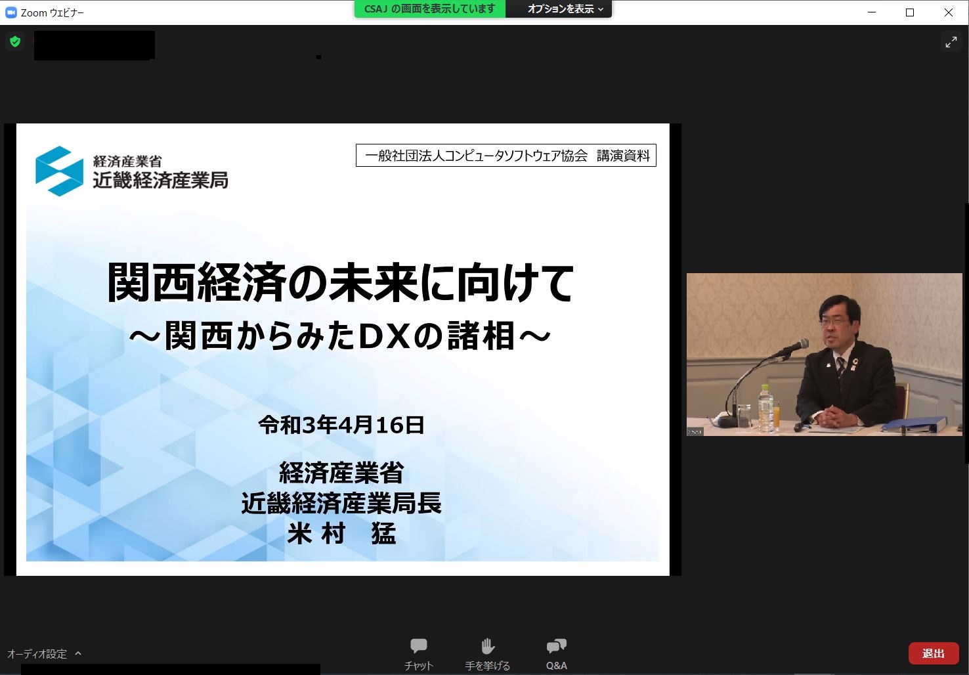Expand the オーディオ設定 audio settings caret
The width and height of the screenshot is (969, 675).
78,653
